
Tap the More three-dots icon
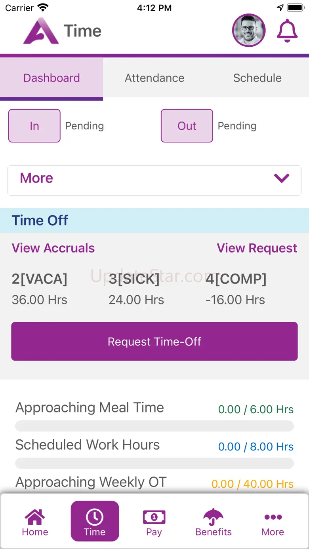273,517
